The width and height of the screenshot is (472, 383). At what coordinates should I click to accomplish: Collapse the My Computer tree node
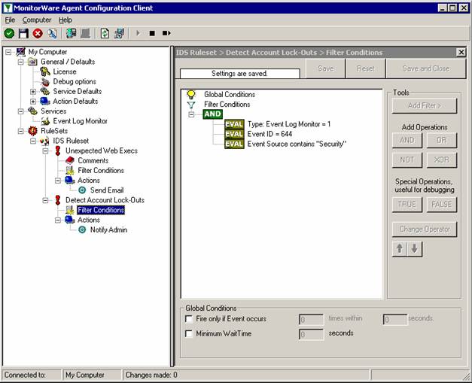pyautogui.click(x=8, y=52)
